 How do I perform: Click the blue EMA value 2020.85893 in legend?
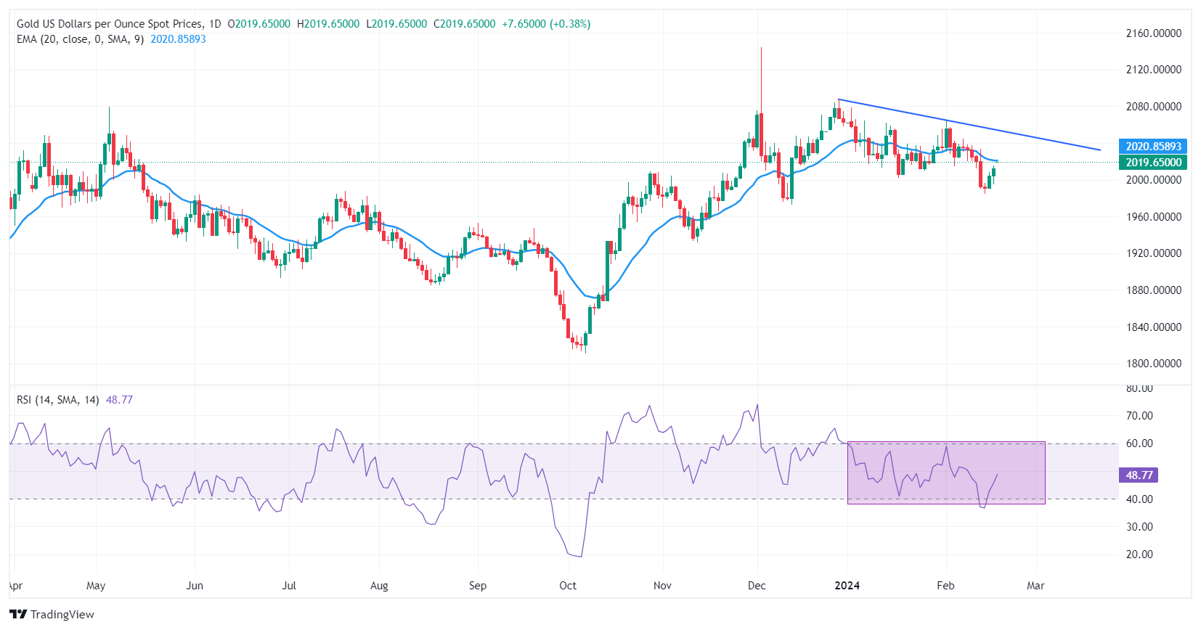click(x=178, y=39)
